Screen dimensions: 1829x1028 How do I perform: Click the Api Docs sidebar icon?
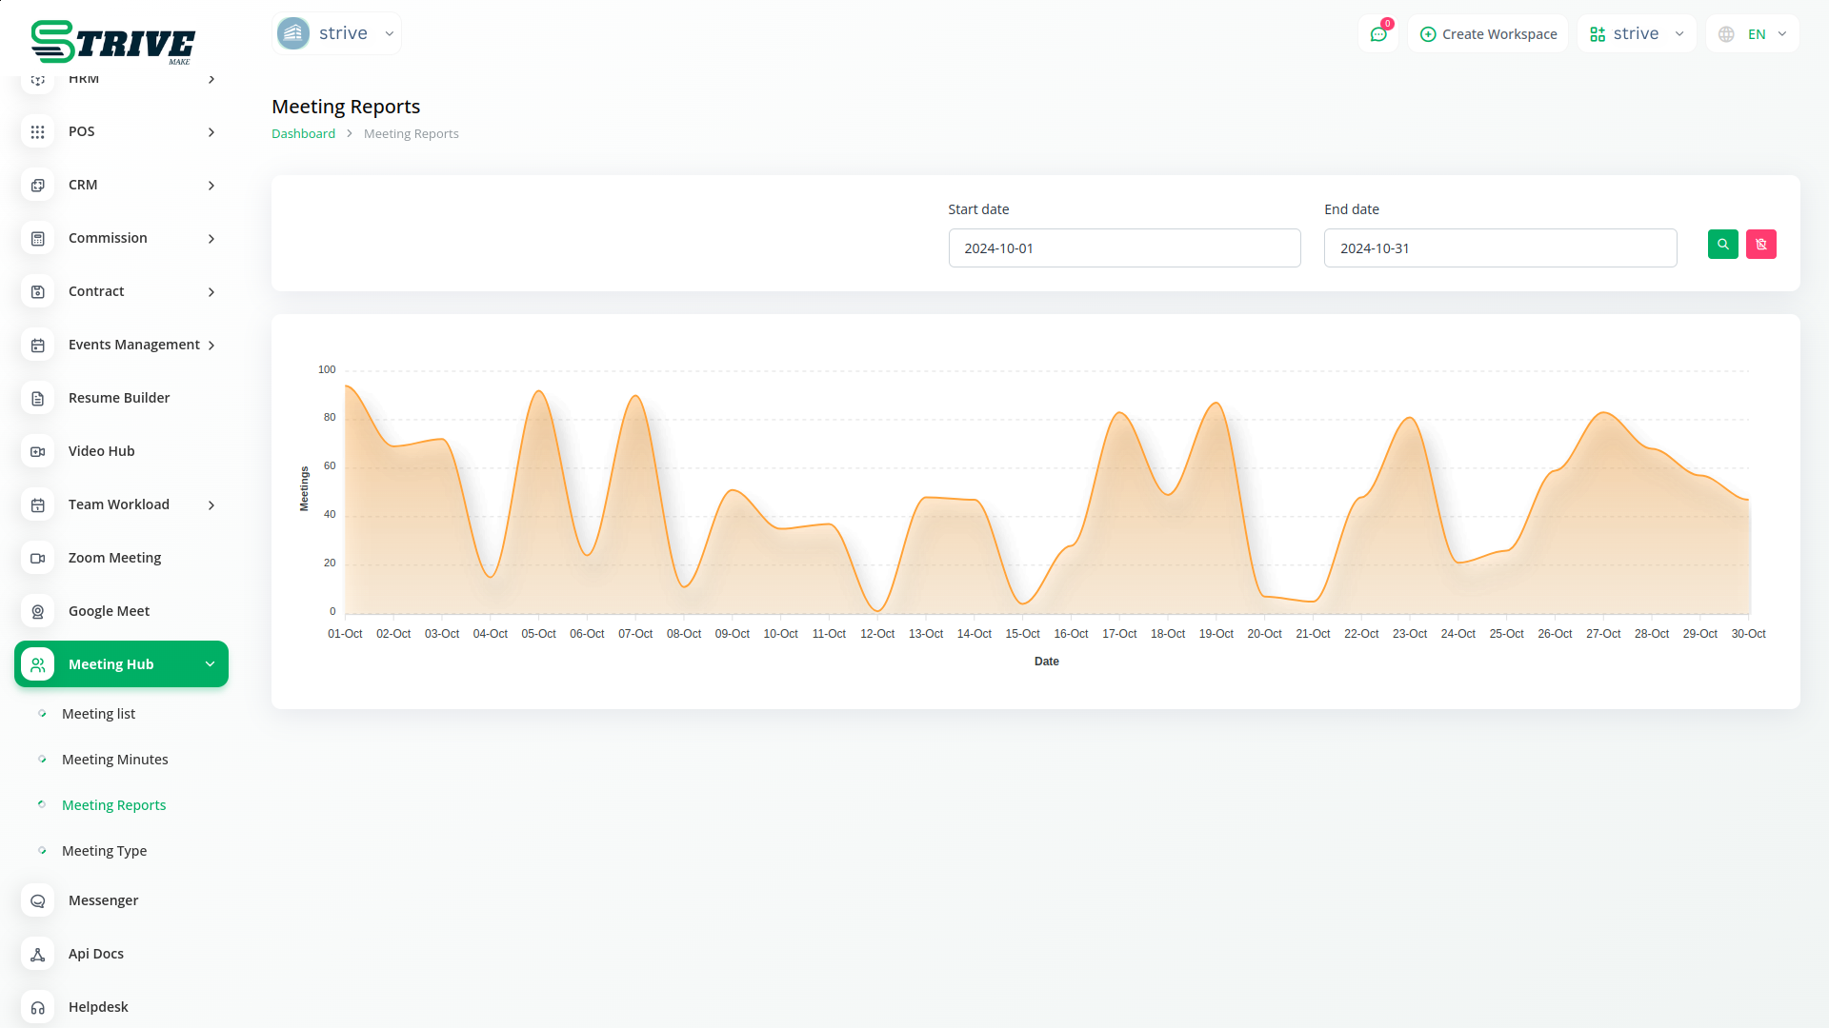point(38,955)
